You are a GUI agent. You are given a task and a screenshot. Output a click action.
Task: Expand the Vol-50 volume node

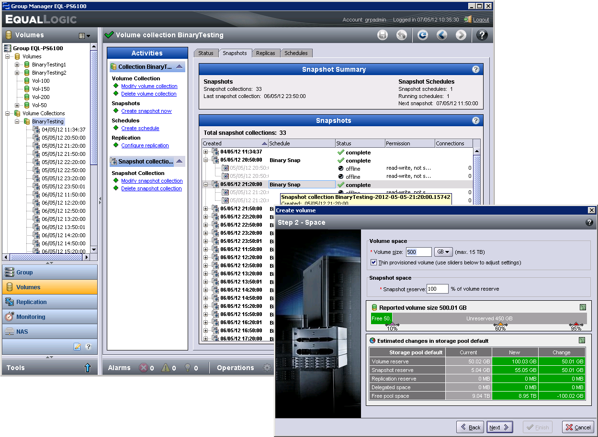[17, 105]
